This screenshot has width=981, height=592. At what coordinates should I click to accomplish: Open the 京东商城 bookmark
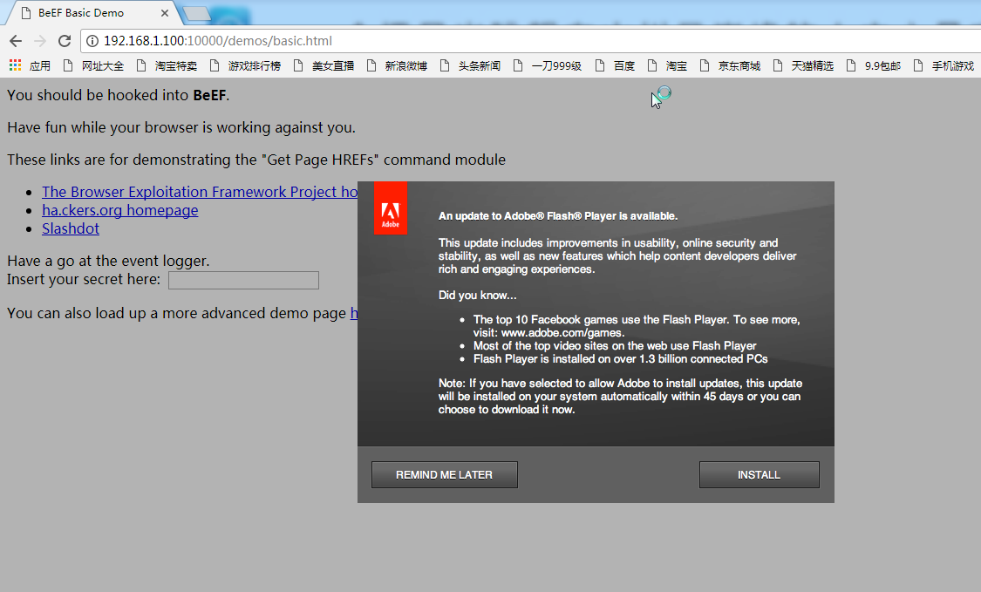click(730, 65)
